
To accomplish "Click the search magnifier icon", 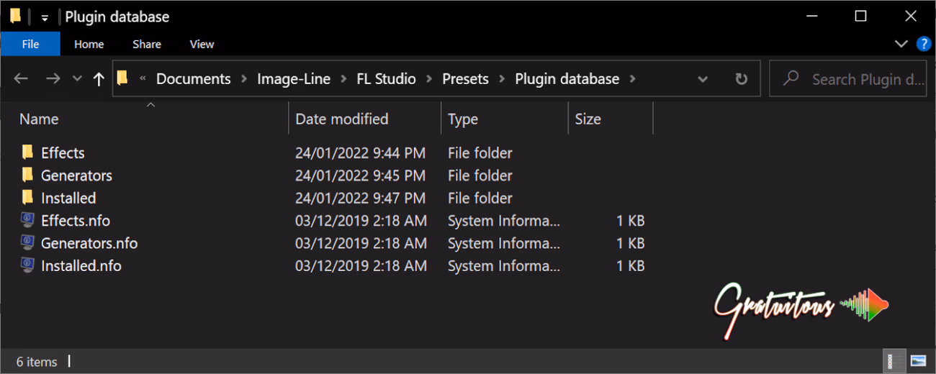I will pyautogui.click(x=791, y=78).
